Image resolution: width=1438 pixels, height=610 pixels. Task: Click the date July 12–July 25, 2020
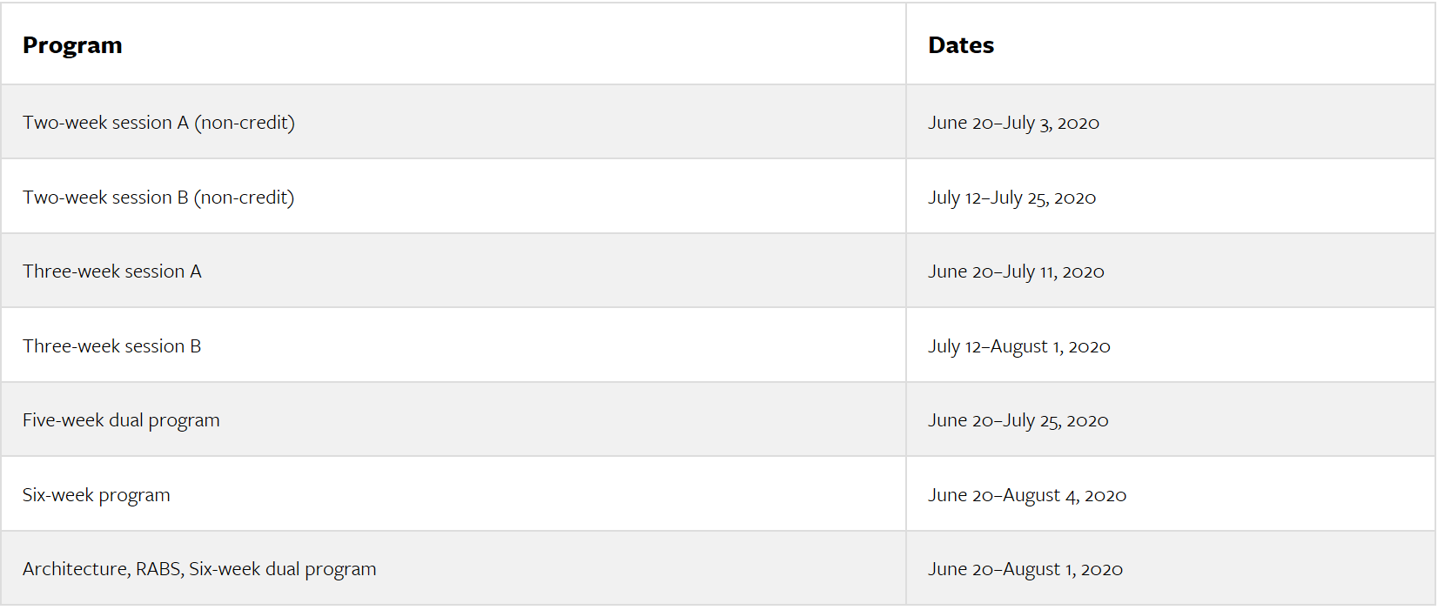point(1011,198)
